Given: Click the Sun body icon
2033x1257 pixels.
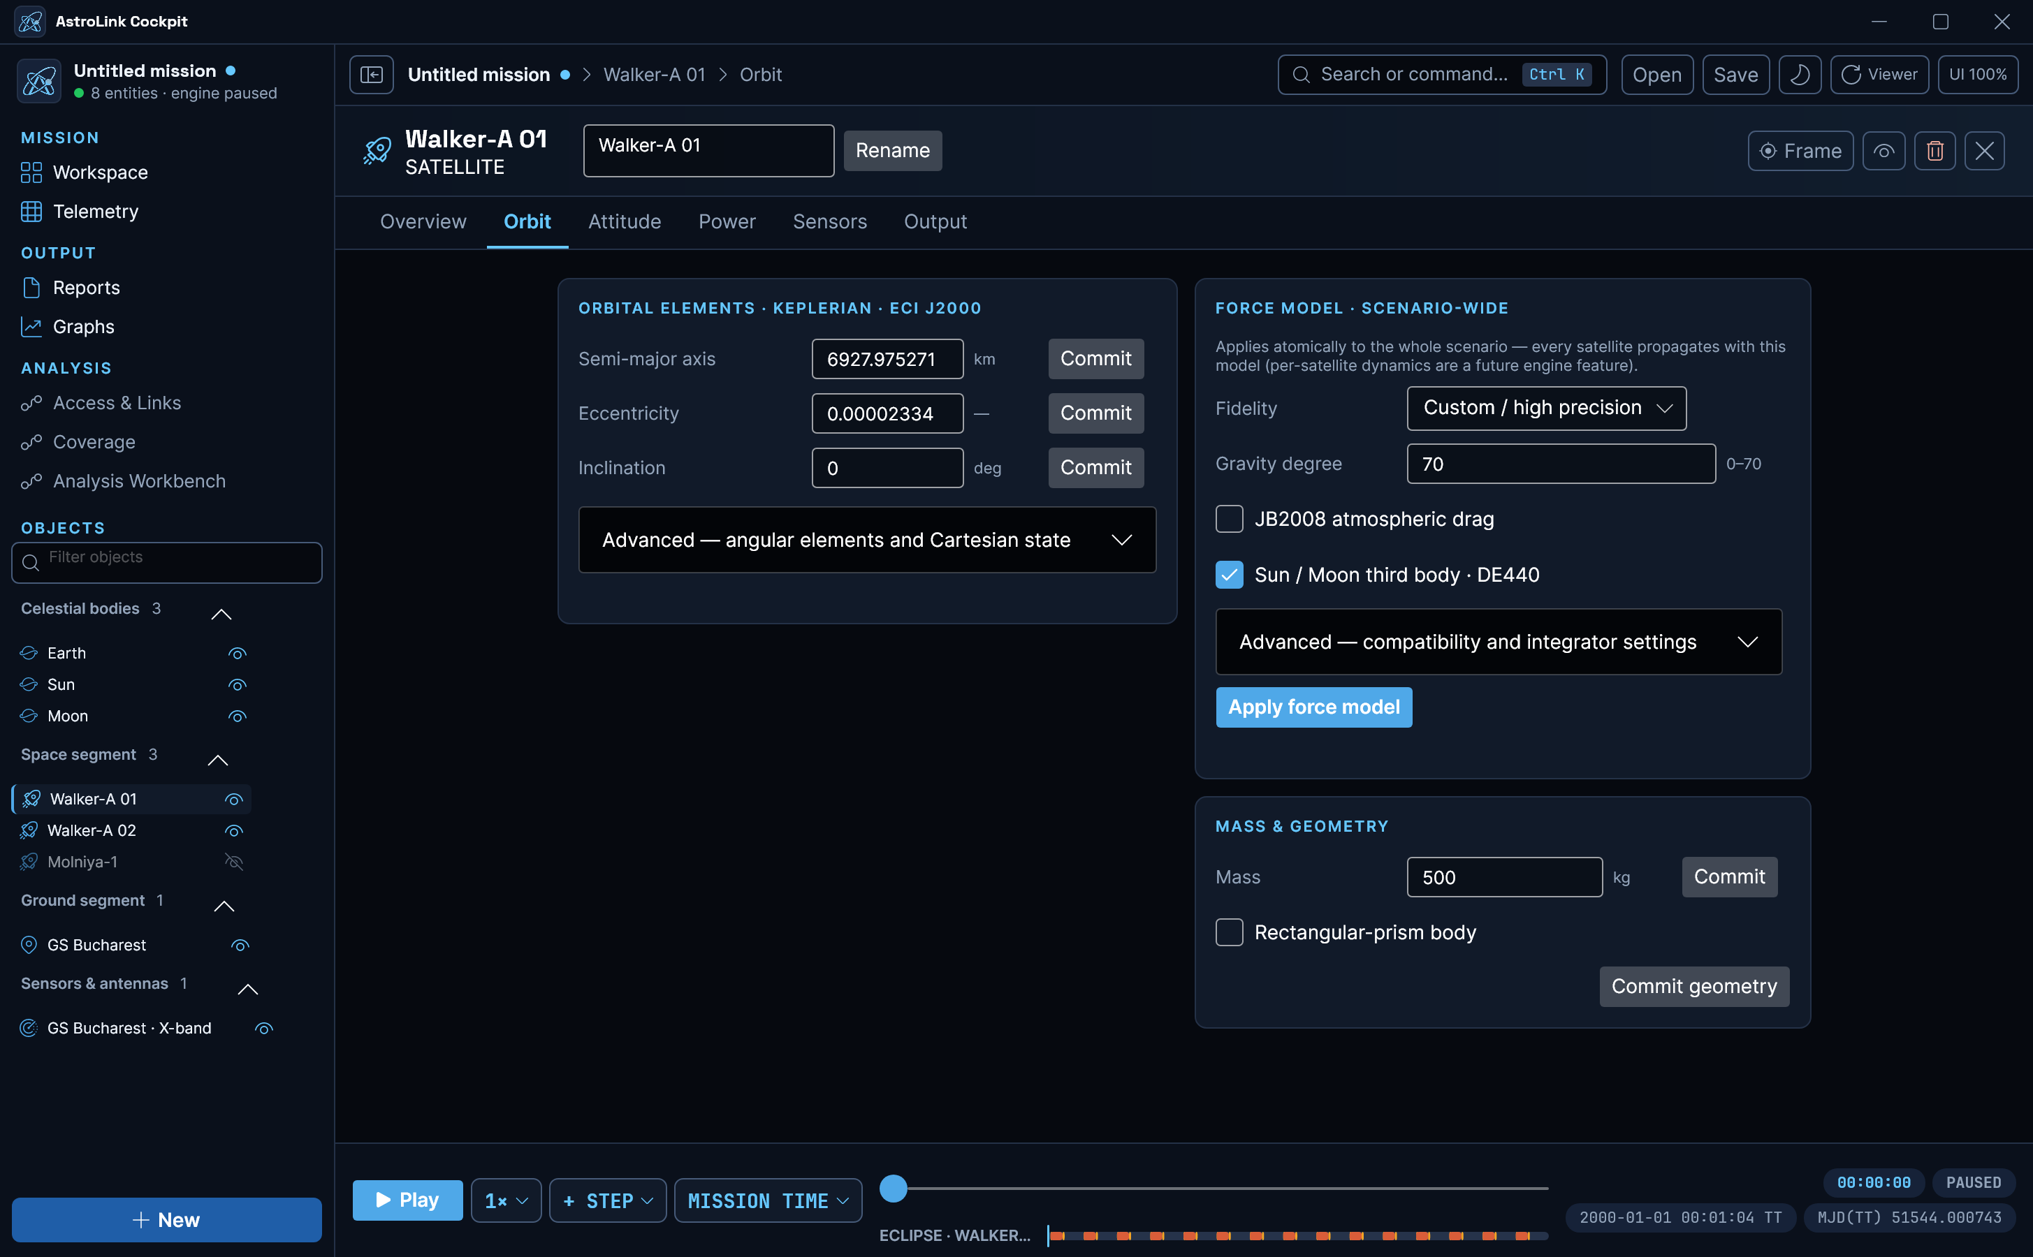Looking at the screenshot, I should 28,684.
